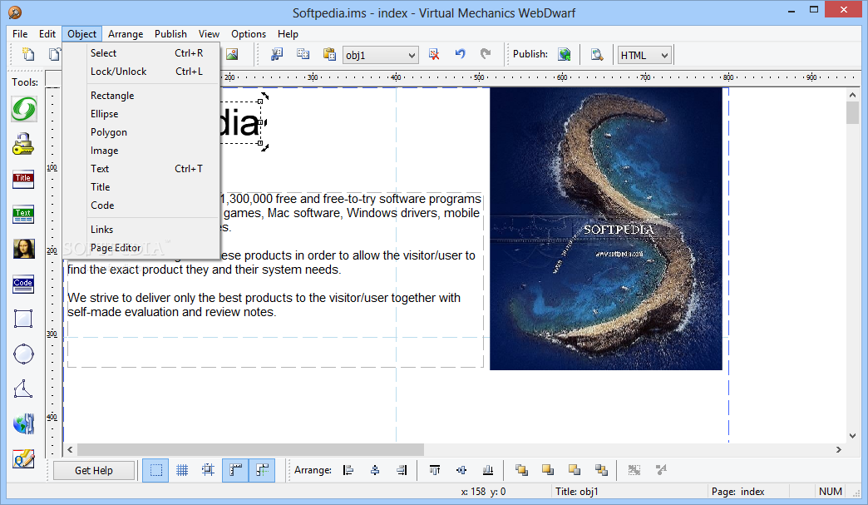Align objects right in Arrange bar
868x505 pixels.
(x=402, y=470)
